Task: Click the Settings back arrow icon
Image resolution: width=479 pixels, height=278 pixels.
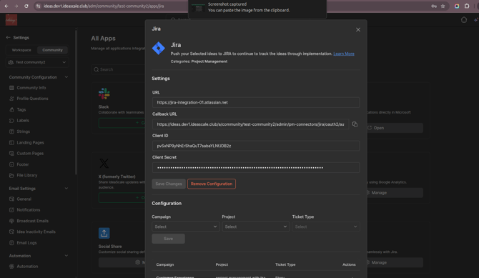Action: pos(8,38)
